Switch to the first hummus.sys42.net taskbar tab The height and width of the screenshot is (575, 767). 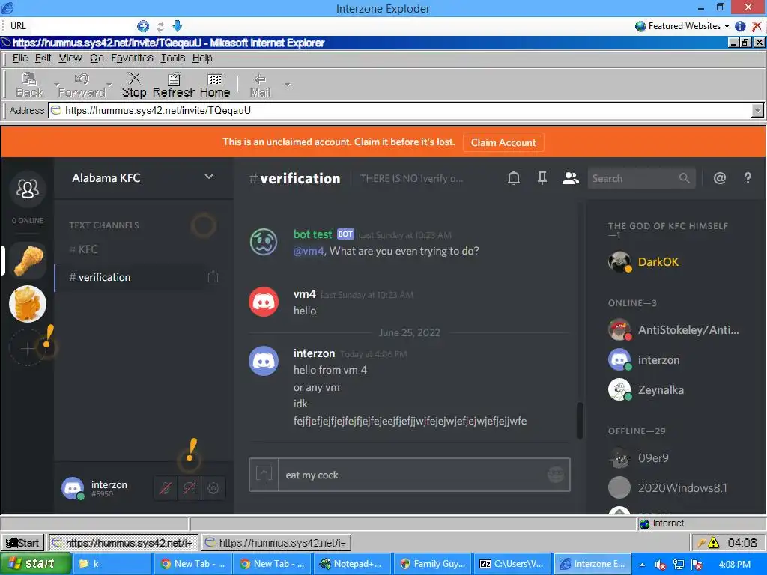click(x=124, y=543)
